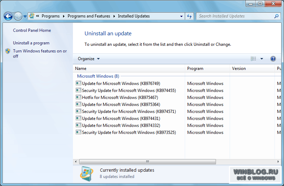Go back with the blue Back arrow

[x=8, y=16]
